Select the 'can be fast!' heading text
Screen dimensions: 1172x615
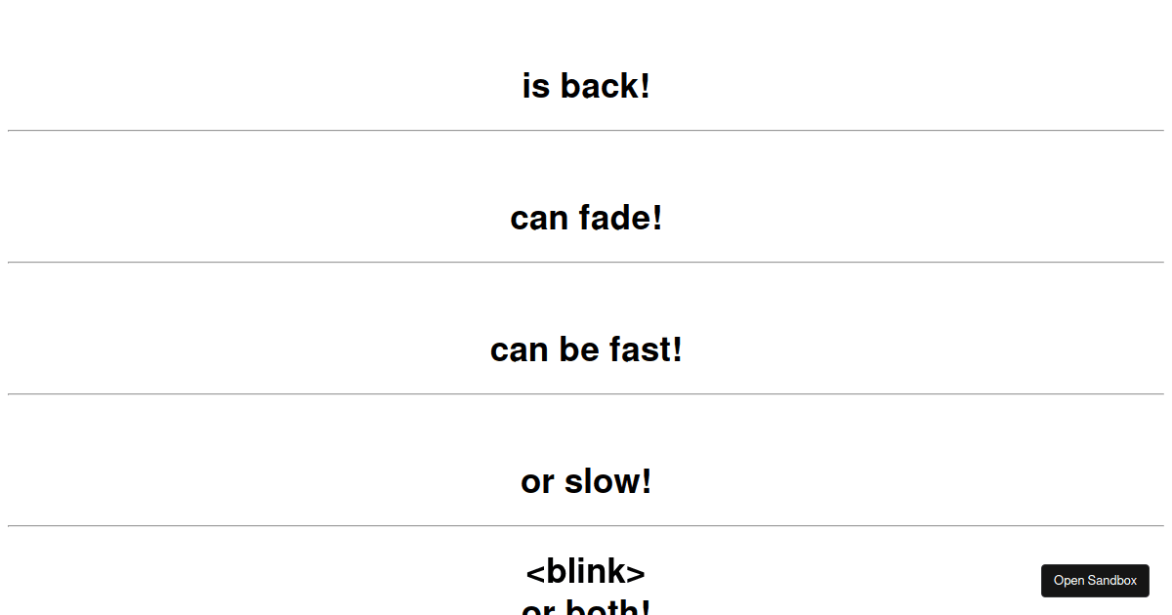tap(585, 349)
